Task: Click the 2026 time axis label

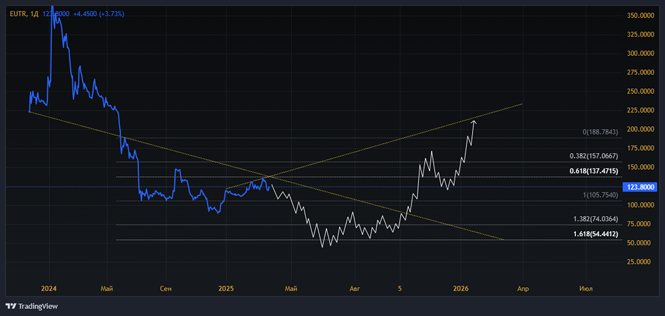Action: click(x=461, y=289)
